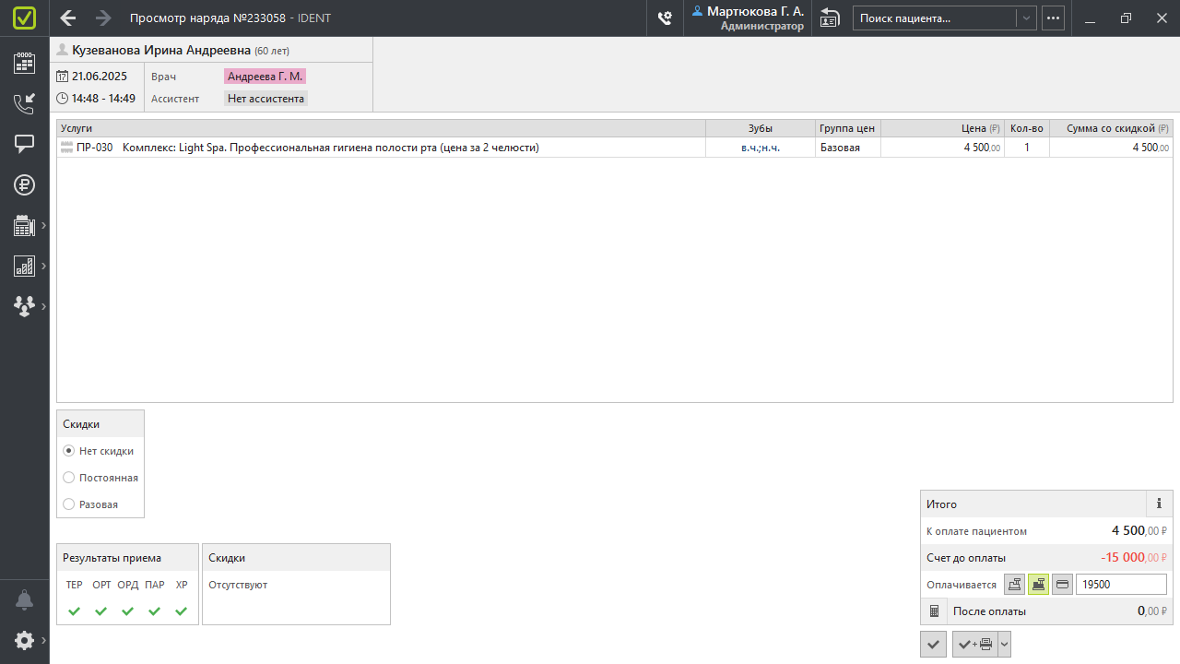Viewport: 1180px width, 664px height.
Task: Toggle the ОРД result checkmark
Action: pos(128,611)
